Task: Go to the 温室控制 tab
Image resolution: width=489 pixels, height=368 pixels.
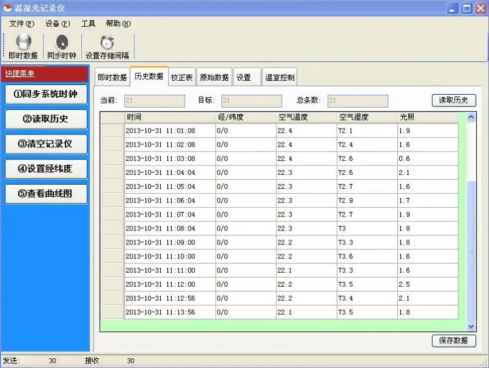Action: coord(280,77)
